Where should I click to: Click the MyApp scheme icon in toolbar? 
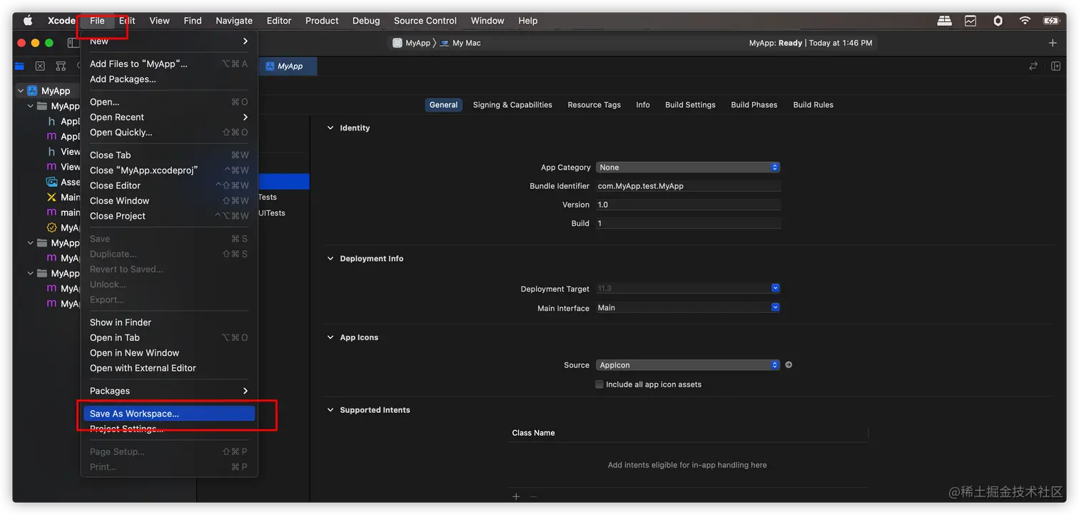pos(397,43)
